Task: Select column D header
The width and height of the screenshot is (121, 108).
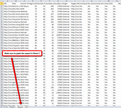Action: click(x=33, y=1)
